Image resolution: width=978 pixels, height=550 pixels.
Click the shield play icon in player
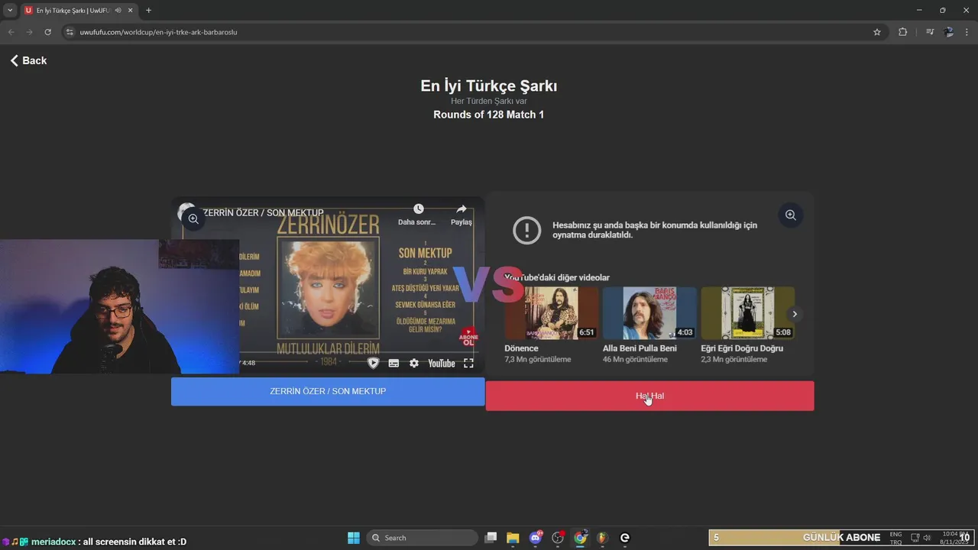373,364
